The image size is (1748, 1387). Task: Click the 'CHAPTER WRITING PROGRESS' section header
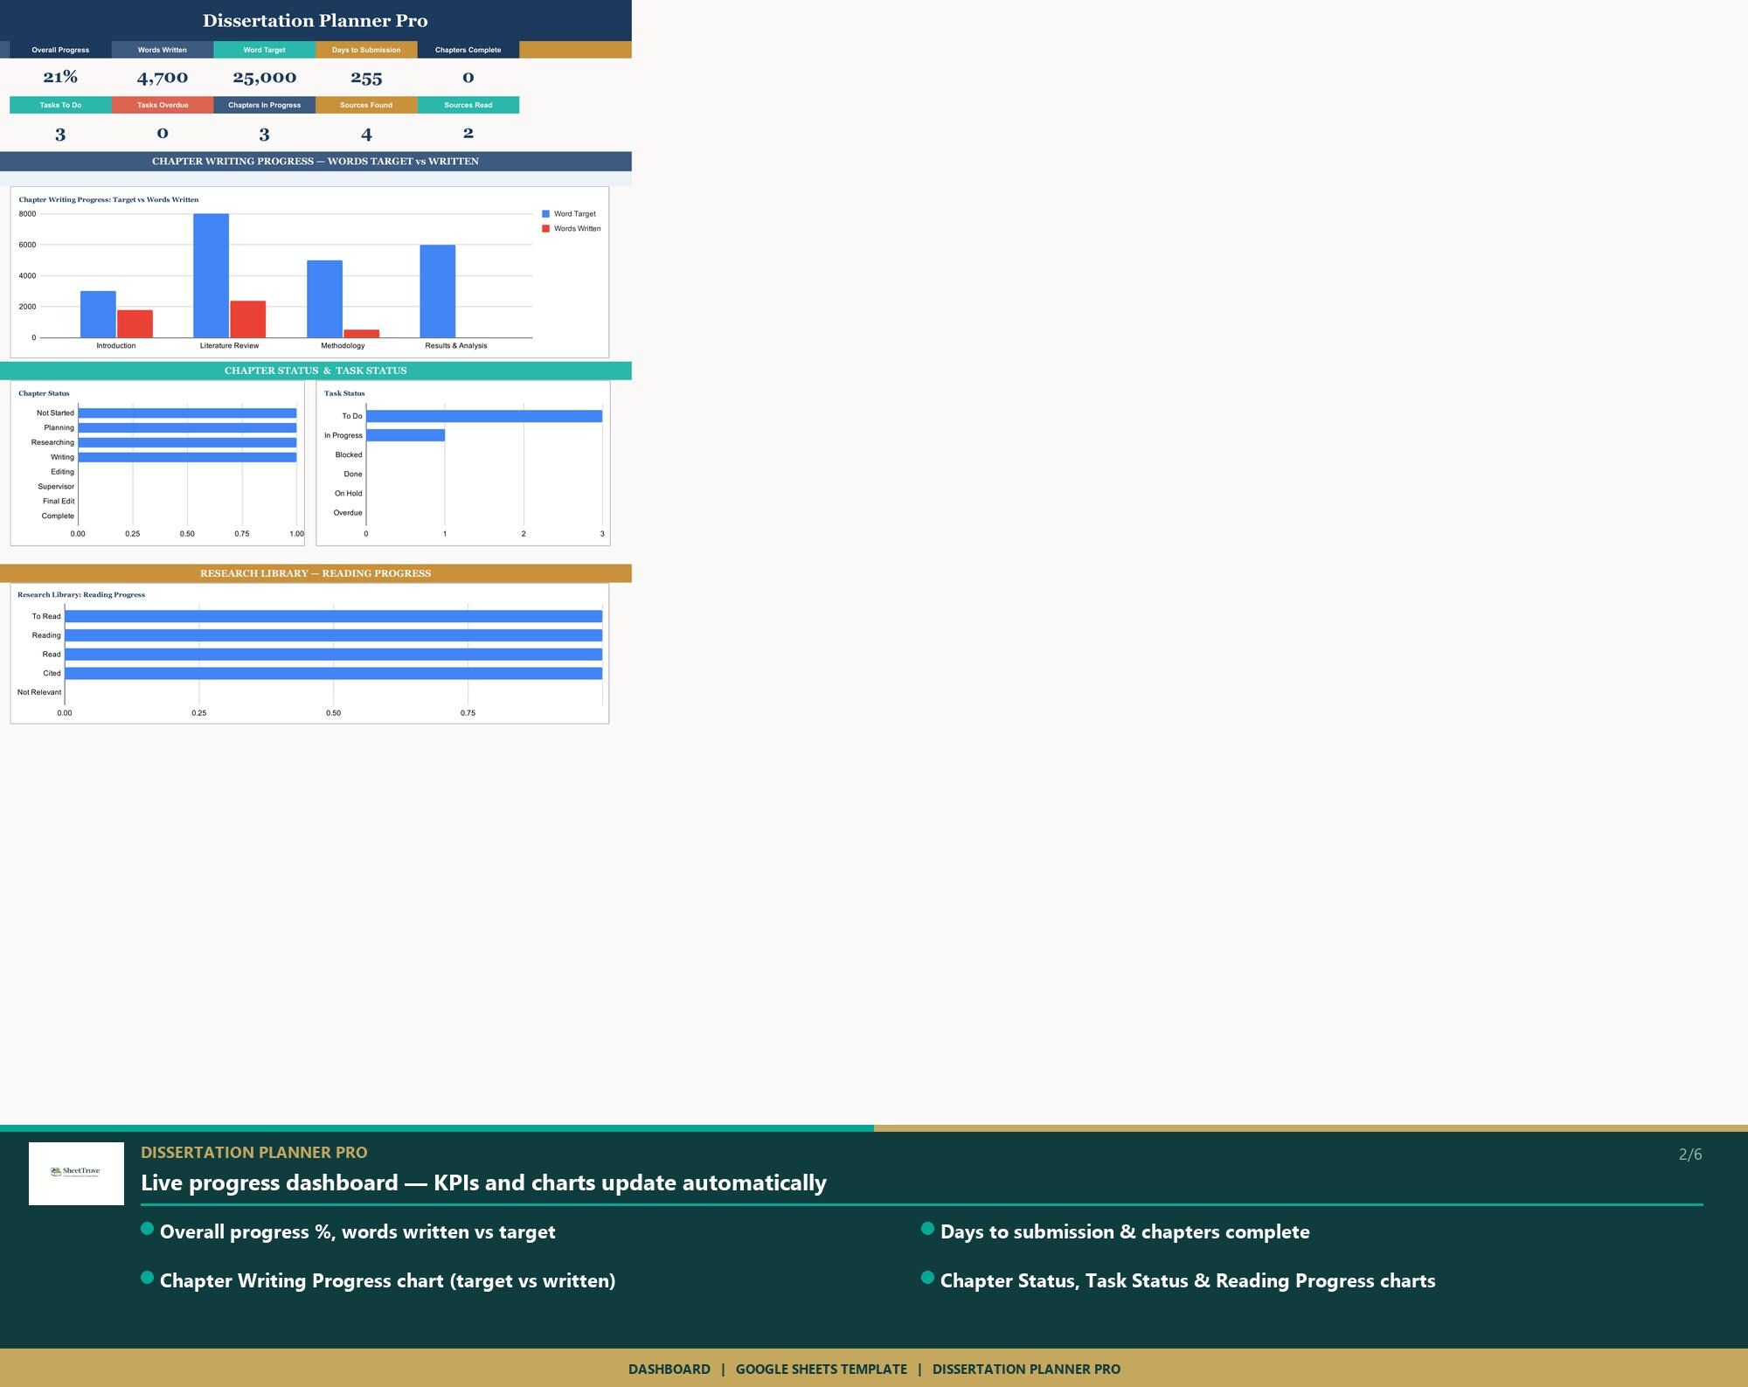[316, 161]
